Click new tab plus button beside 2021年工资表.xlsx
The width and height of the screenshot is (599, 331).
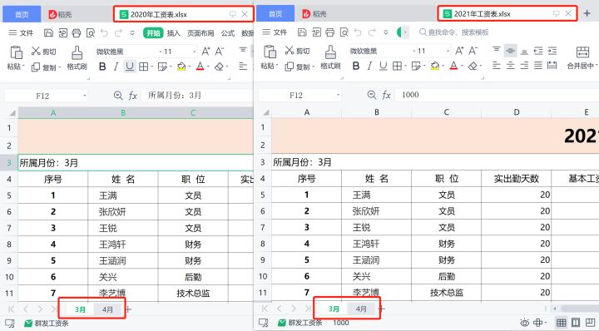[x=587, y=14]
